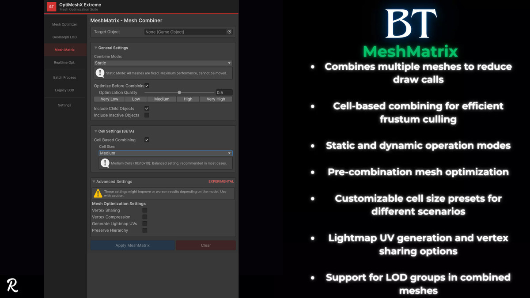Image resolution: width=530 pixels, height=298 pixels.
Task: Collapse the General Settings section
Action: [96, 48]
